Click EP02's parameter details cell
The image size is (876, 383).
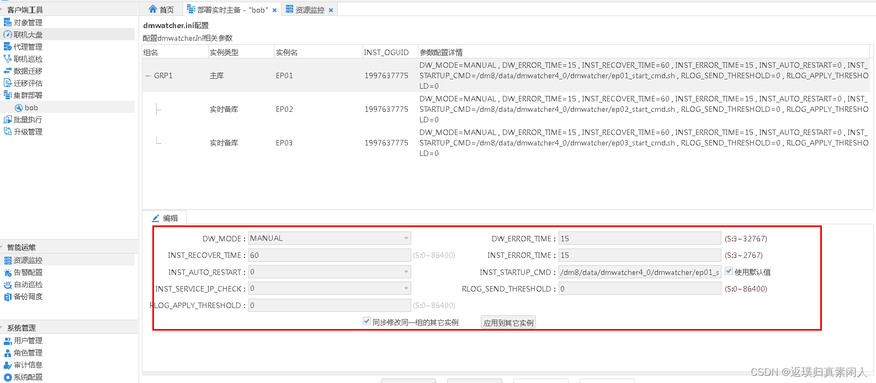pyautogui.click(x=644, y=109)
